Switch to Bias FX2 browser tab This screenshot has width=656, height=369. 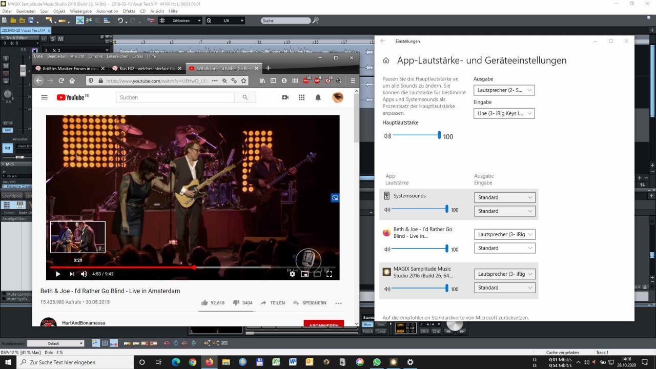[143, 68]
